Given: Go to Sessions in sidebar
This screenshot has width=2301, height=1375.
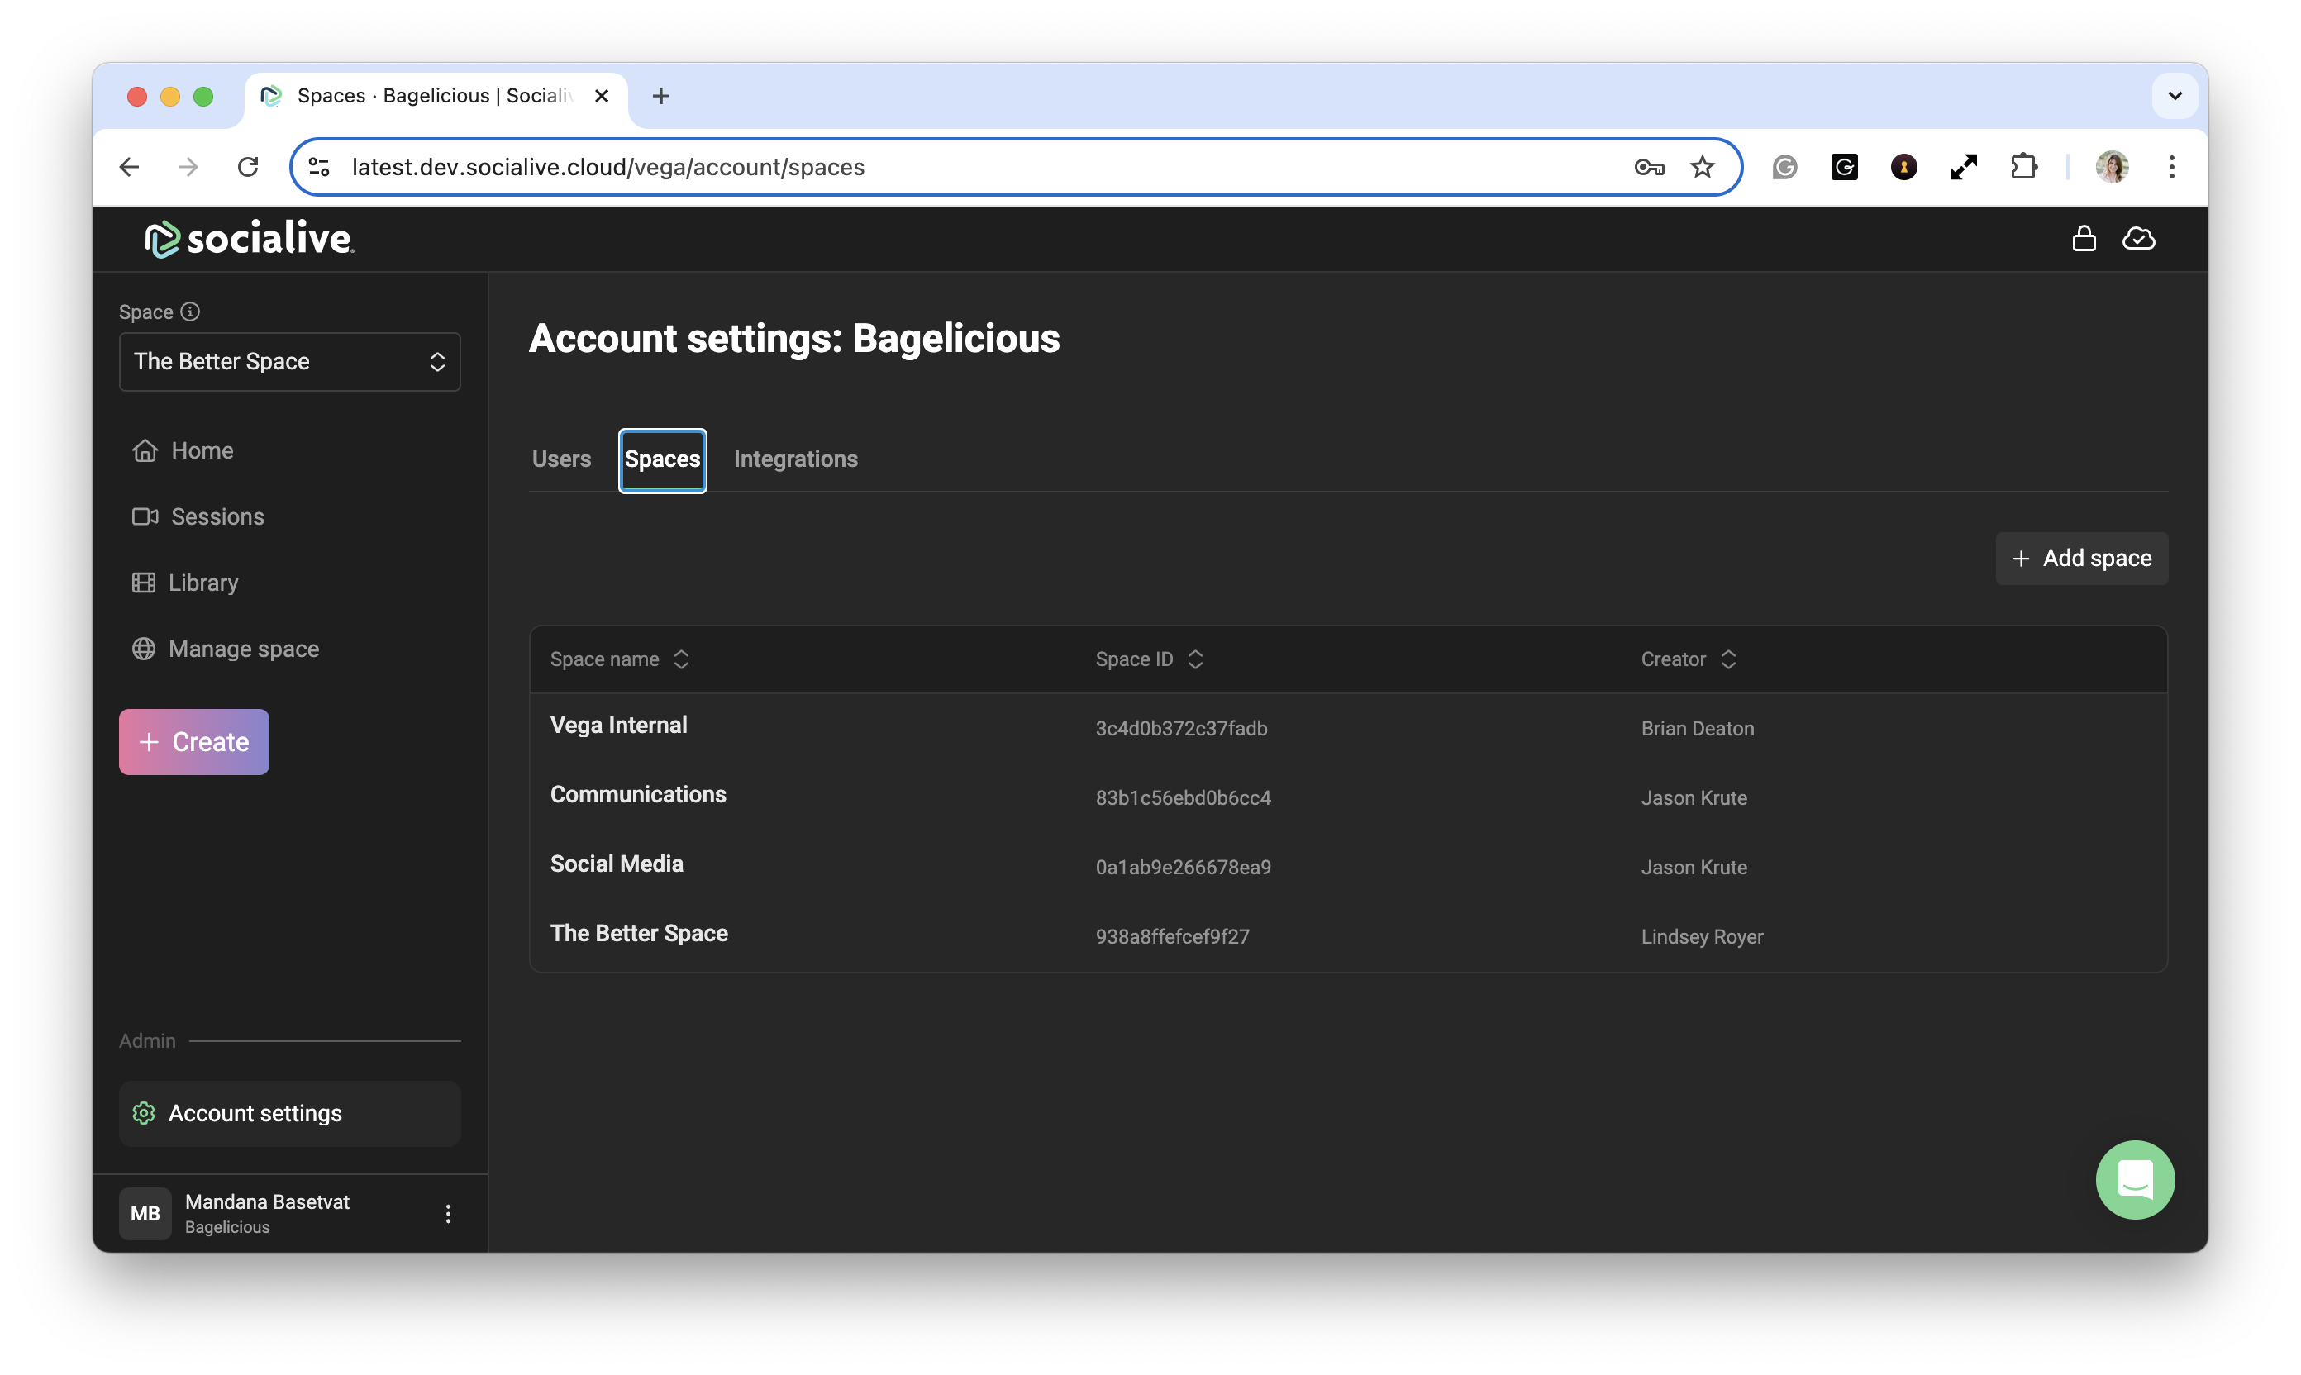Looking at the screenshot, I should 216,517.
